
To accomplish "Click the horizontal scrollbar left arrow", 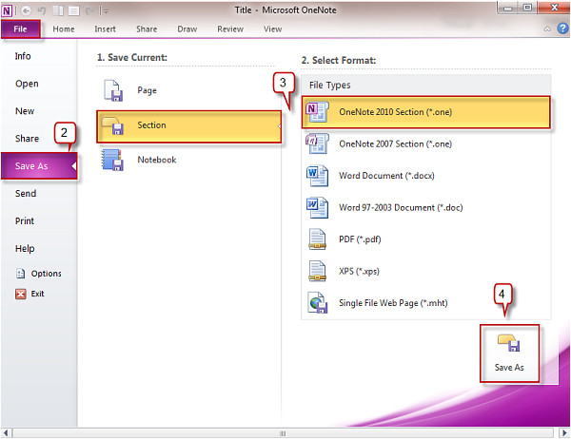I will (x=6, y=433).
